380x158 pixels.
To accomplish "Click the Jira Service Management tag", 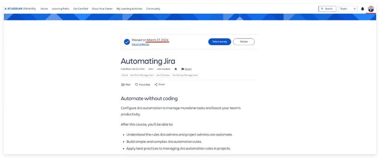I will click(x=185, y=75).
